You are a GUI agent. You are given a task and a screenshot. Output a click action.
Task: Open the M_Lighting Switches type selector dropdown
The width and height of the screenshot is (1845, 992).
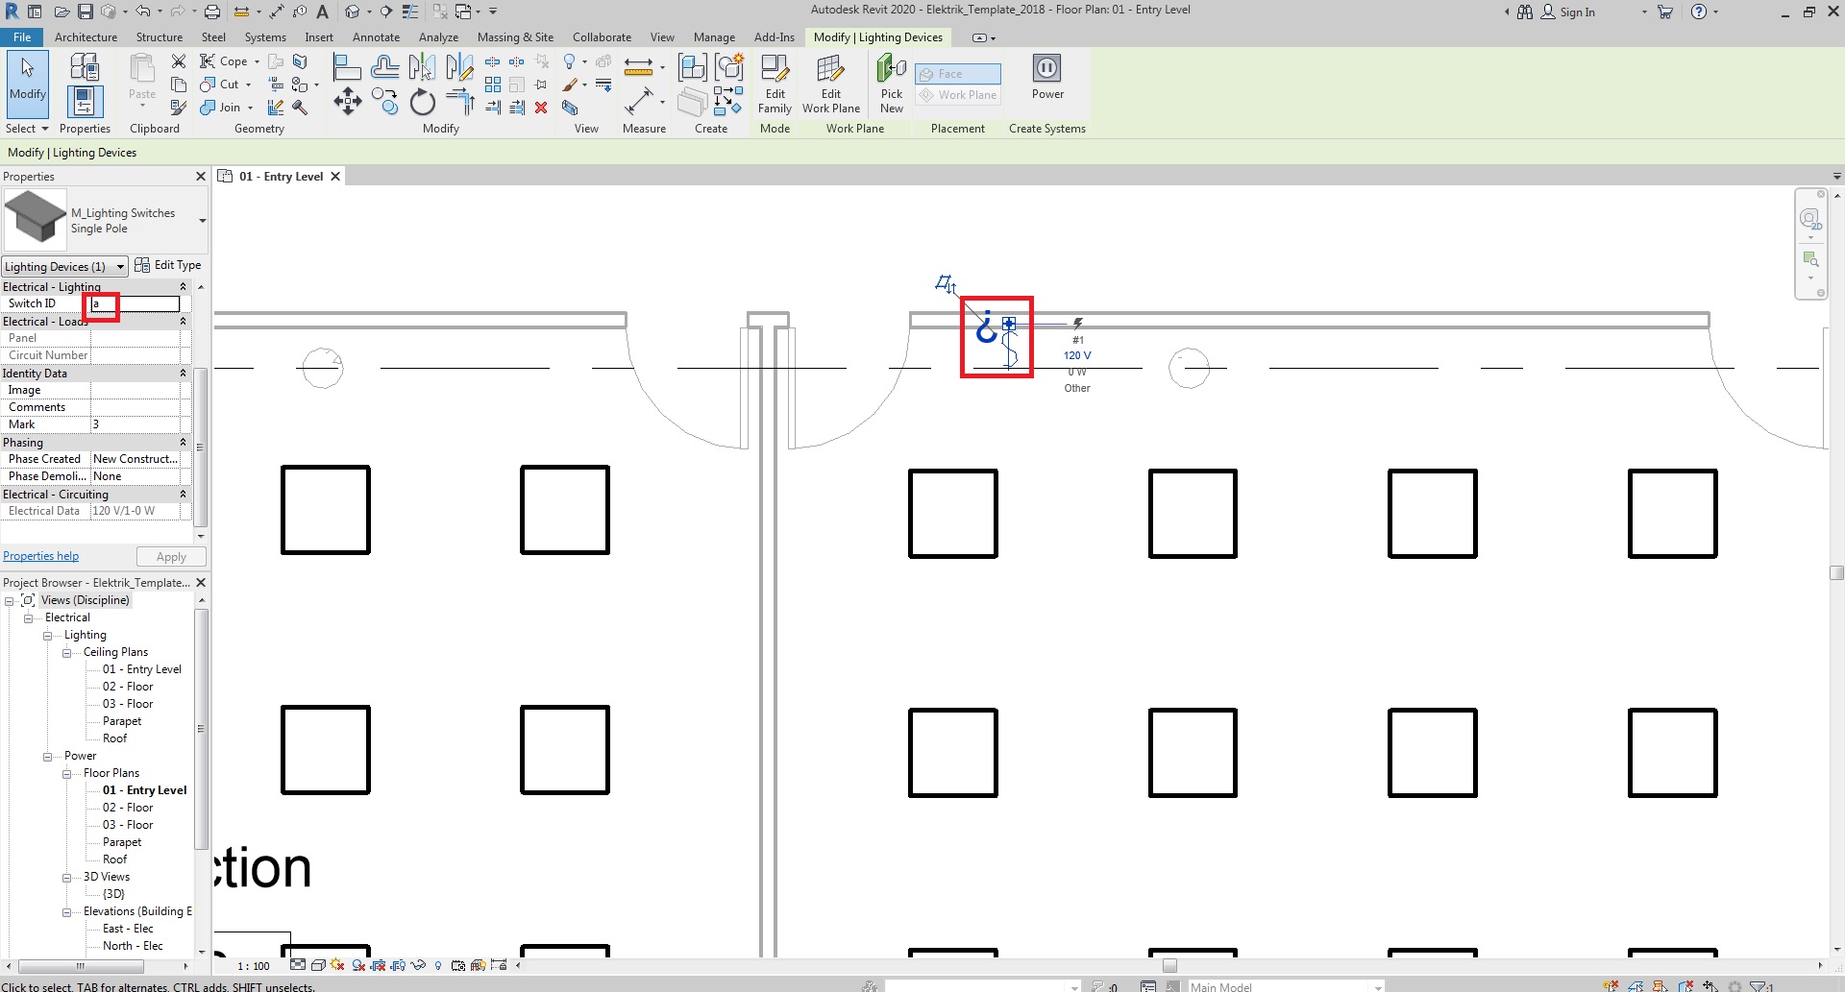tap(202, 221)
